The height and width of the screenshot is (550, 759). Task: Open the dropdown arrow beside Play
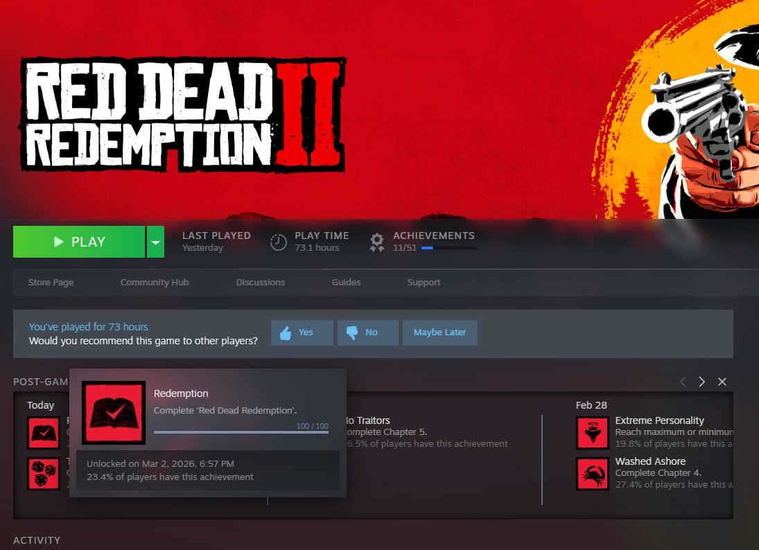pyautogui.click(x=155, y=241)
